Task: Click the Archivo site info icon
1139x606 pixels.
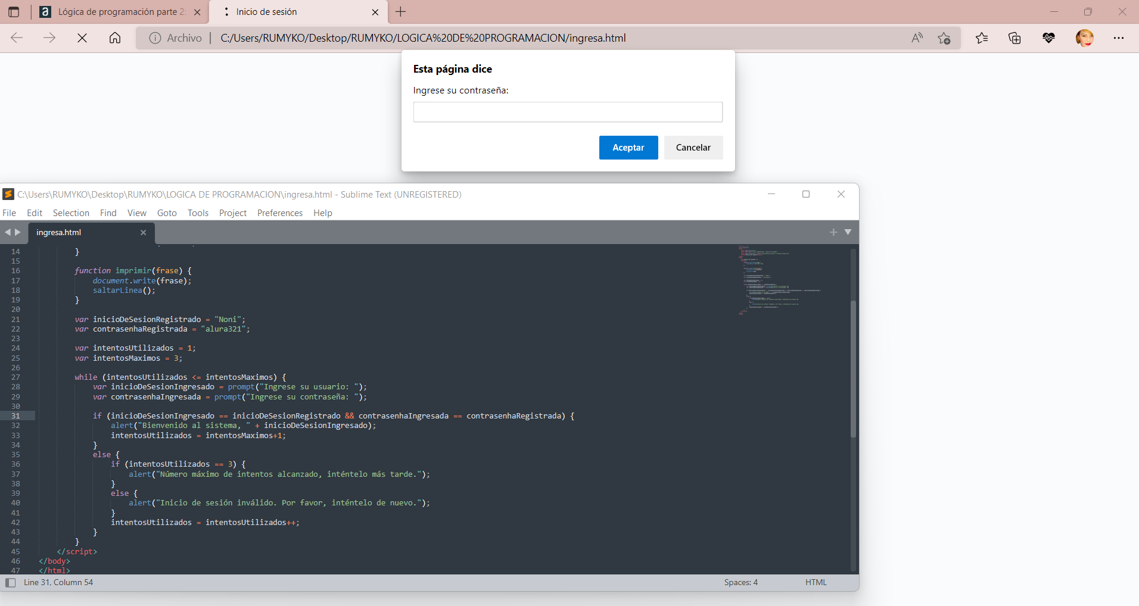Action: coord(155,38)
